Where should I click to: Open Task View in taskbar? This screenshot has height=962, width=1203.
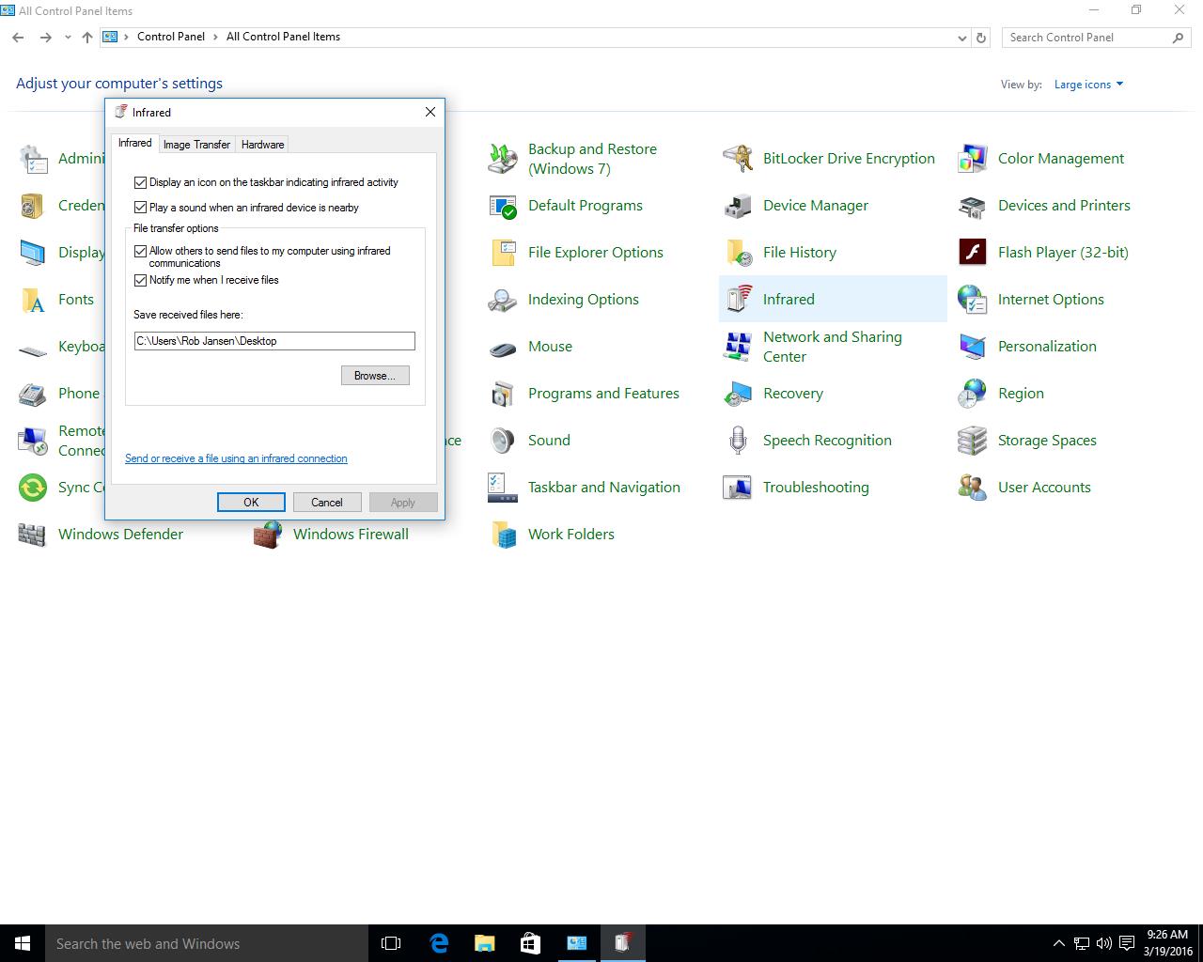pos(391,943)
